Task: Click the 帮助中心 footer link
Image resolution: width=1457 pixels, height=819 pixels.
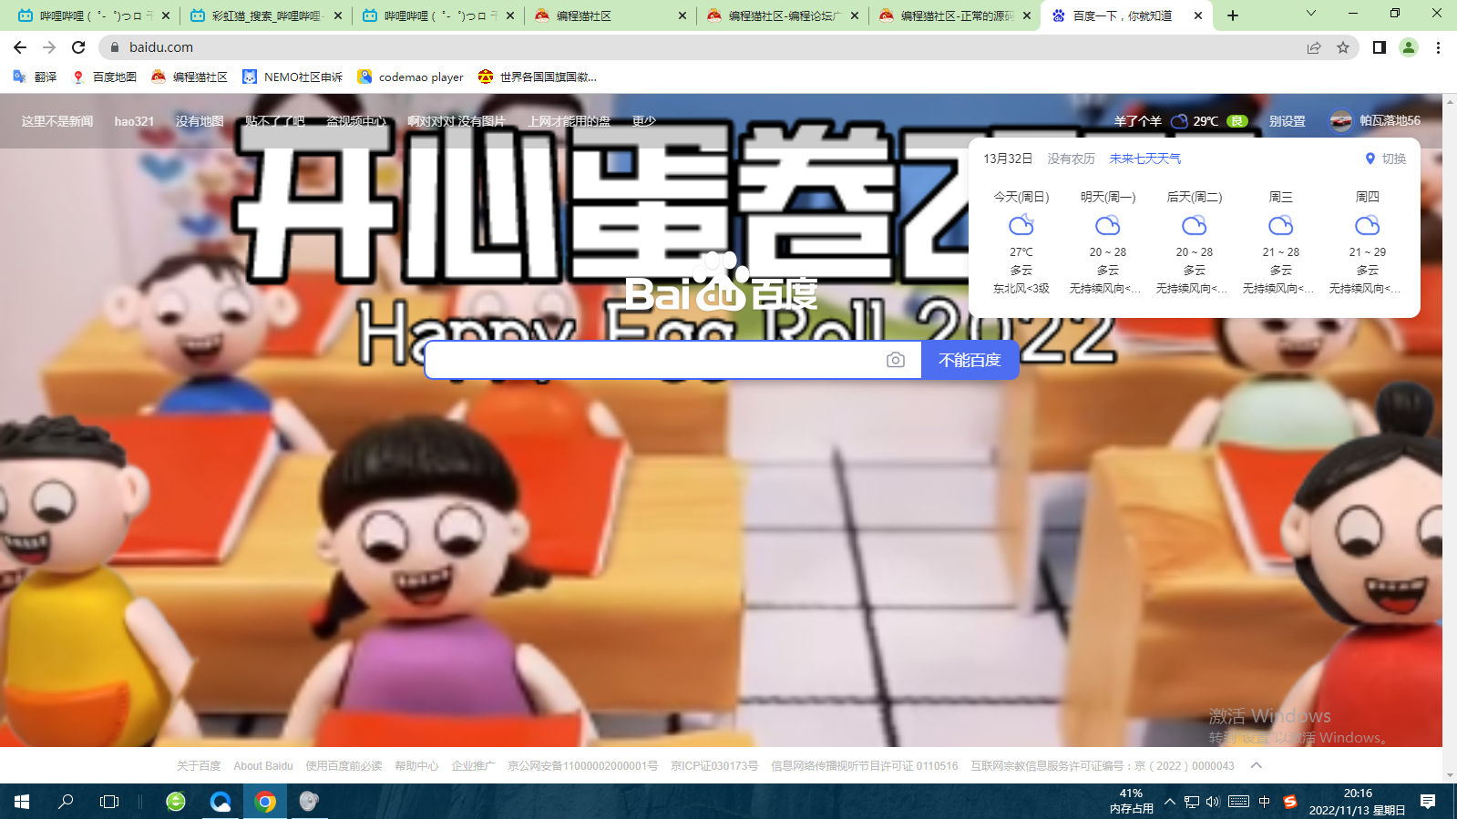Action: (x=416, y=766)
